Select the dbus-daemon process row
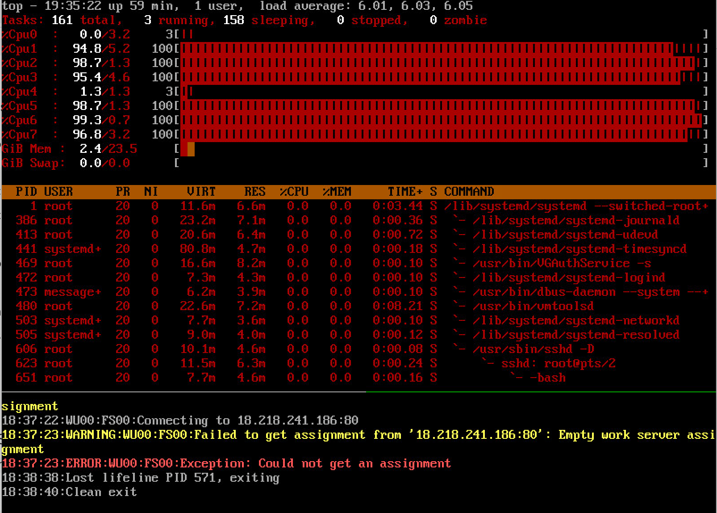 click(x=359, y=292)
